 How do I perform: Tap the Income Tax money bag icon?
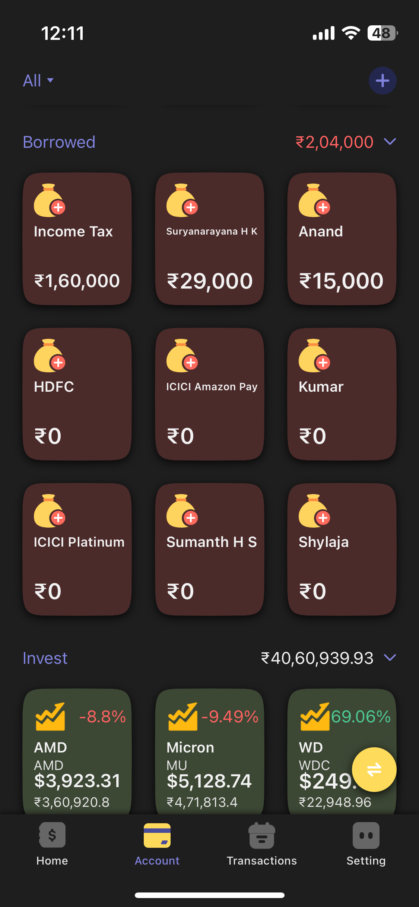tap(50, 201)
